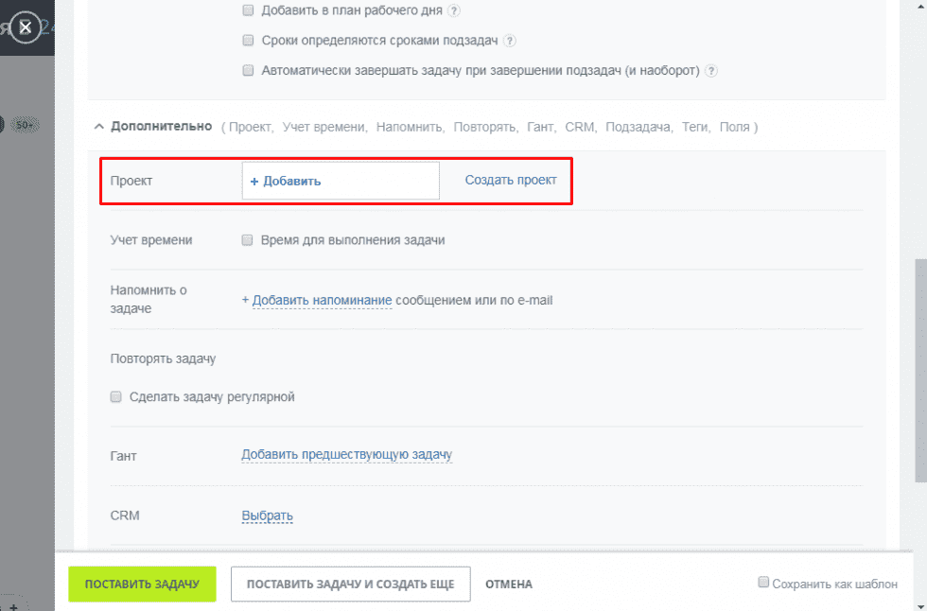The image size is (927, 611).
Task: Open the CRM 'Выбрать' selector
Action: pyautogui.click(x=267, y=516)
